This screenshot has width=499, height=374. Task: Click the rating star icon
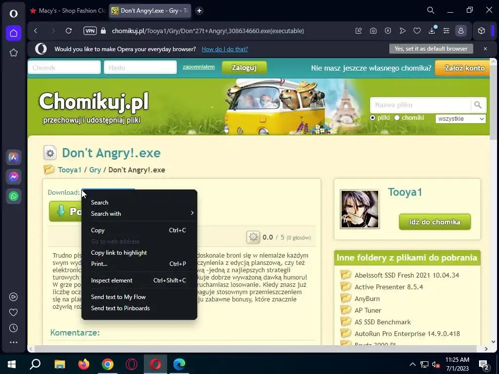[253, 237]
